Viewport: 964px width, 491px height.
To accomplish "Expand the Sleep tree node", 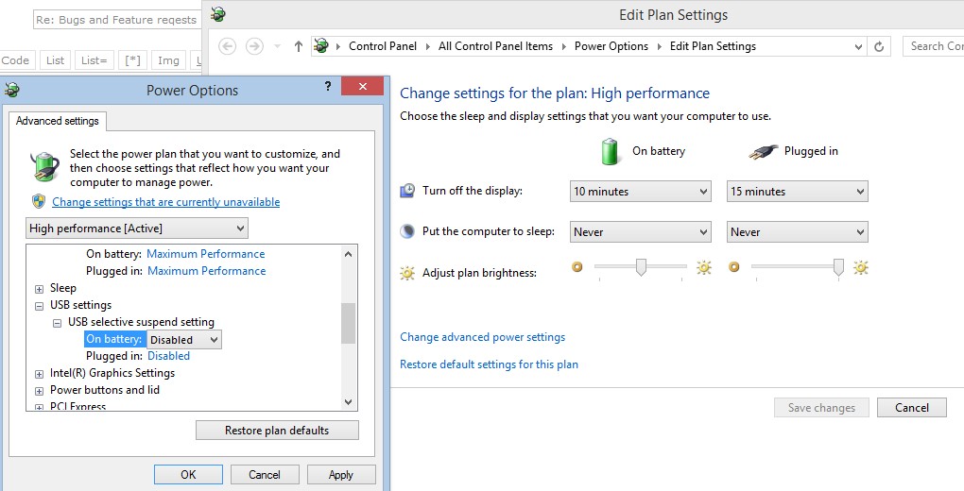I will tap(39, 289).
